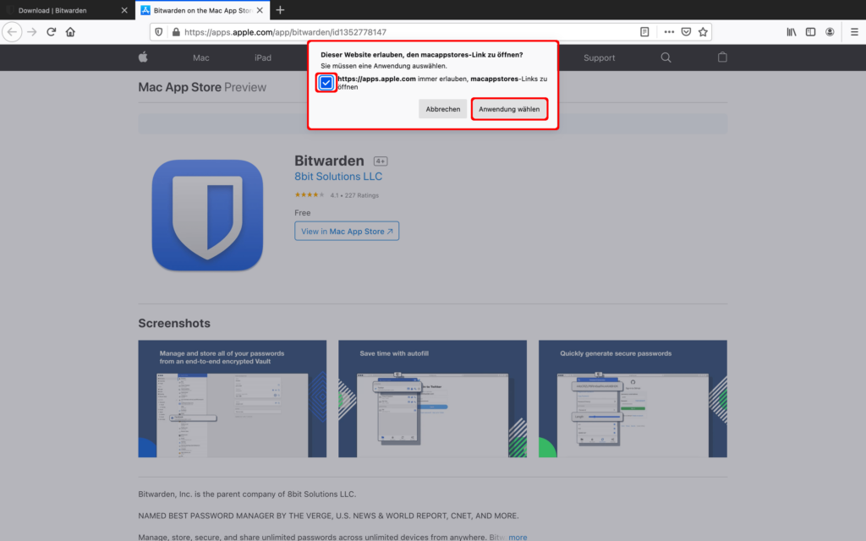
Task: Click the dialog question about macappstores-Link
Action: pos(422,55)
